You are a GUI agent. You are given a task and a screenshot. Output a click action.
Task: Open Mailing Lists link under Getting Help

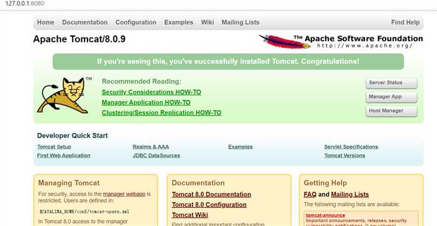[x=349, y=195]
